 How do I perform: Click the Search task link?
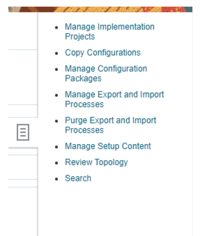[78, 178]
